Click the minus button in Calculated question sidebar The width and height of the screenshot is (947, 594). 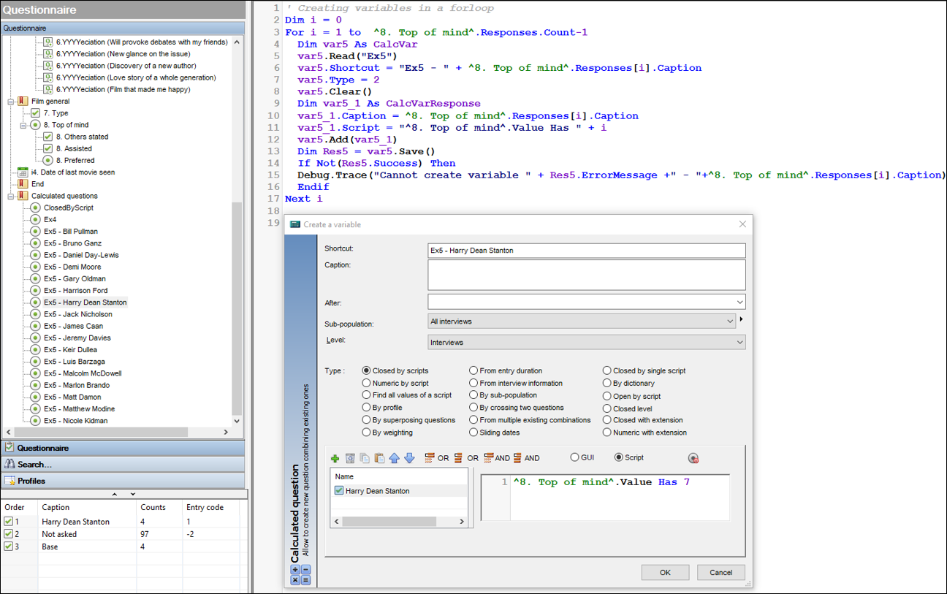[305, 570]
